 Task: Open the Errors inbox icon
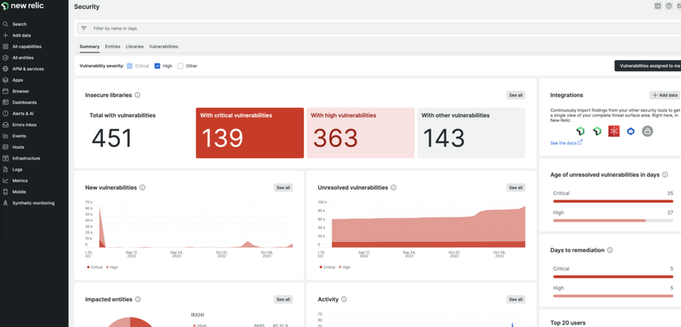[x=5, y=124]
